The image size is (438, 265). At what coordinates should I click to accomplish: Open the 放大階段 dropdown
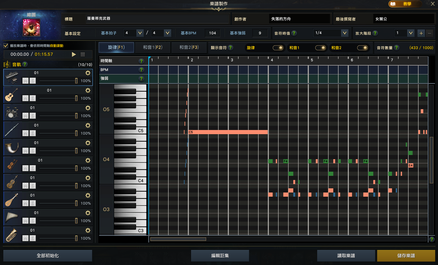tap(411, 33)
